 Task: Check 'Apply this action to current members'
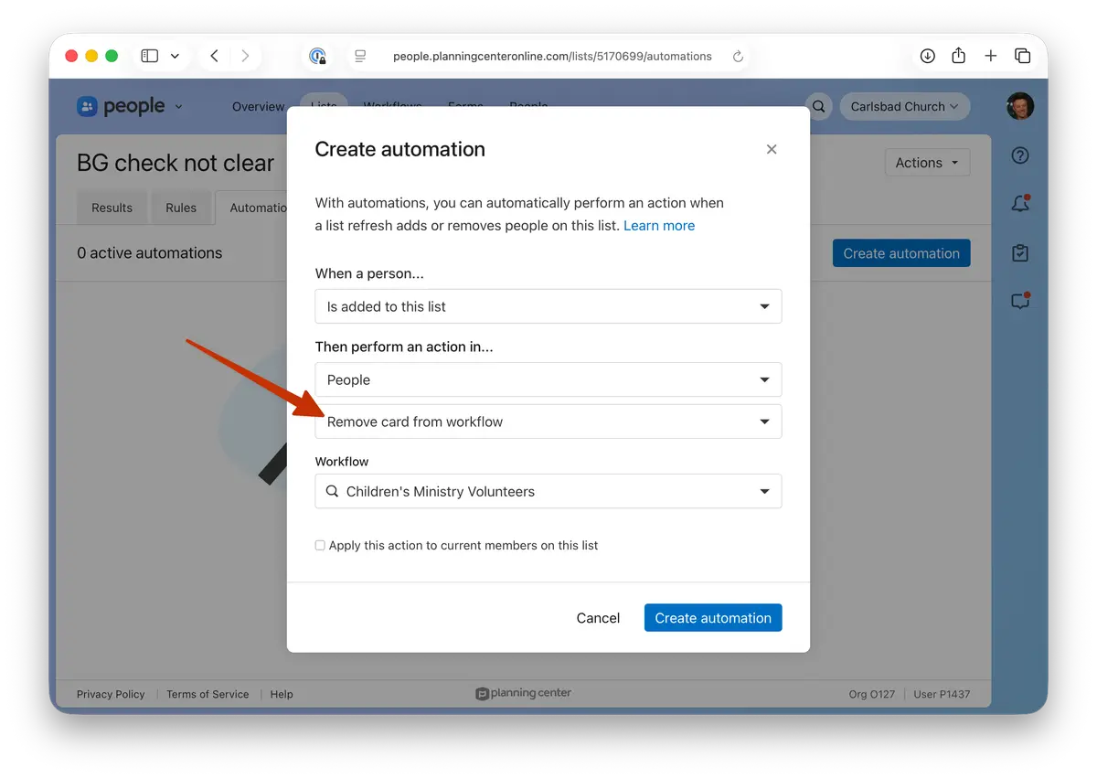pos(320,545)
